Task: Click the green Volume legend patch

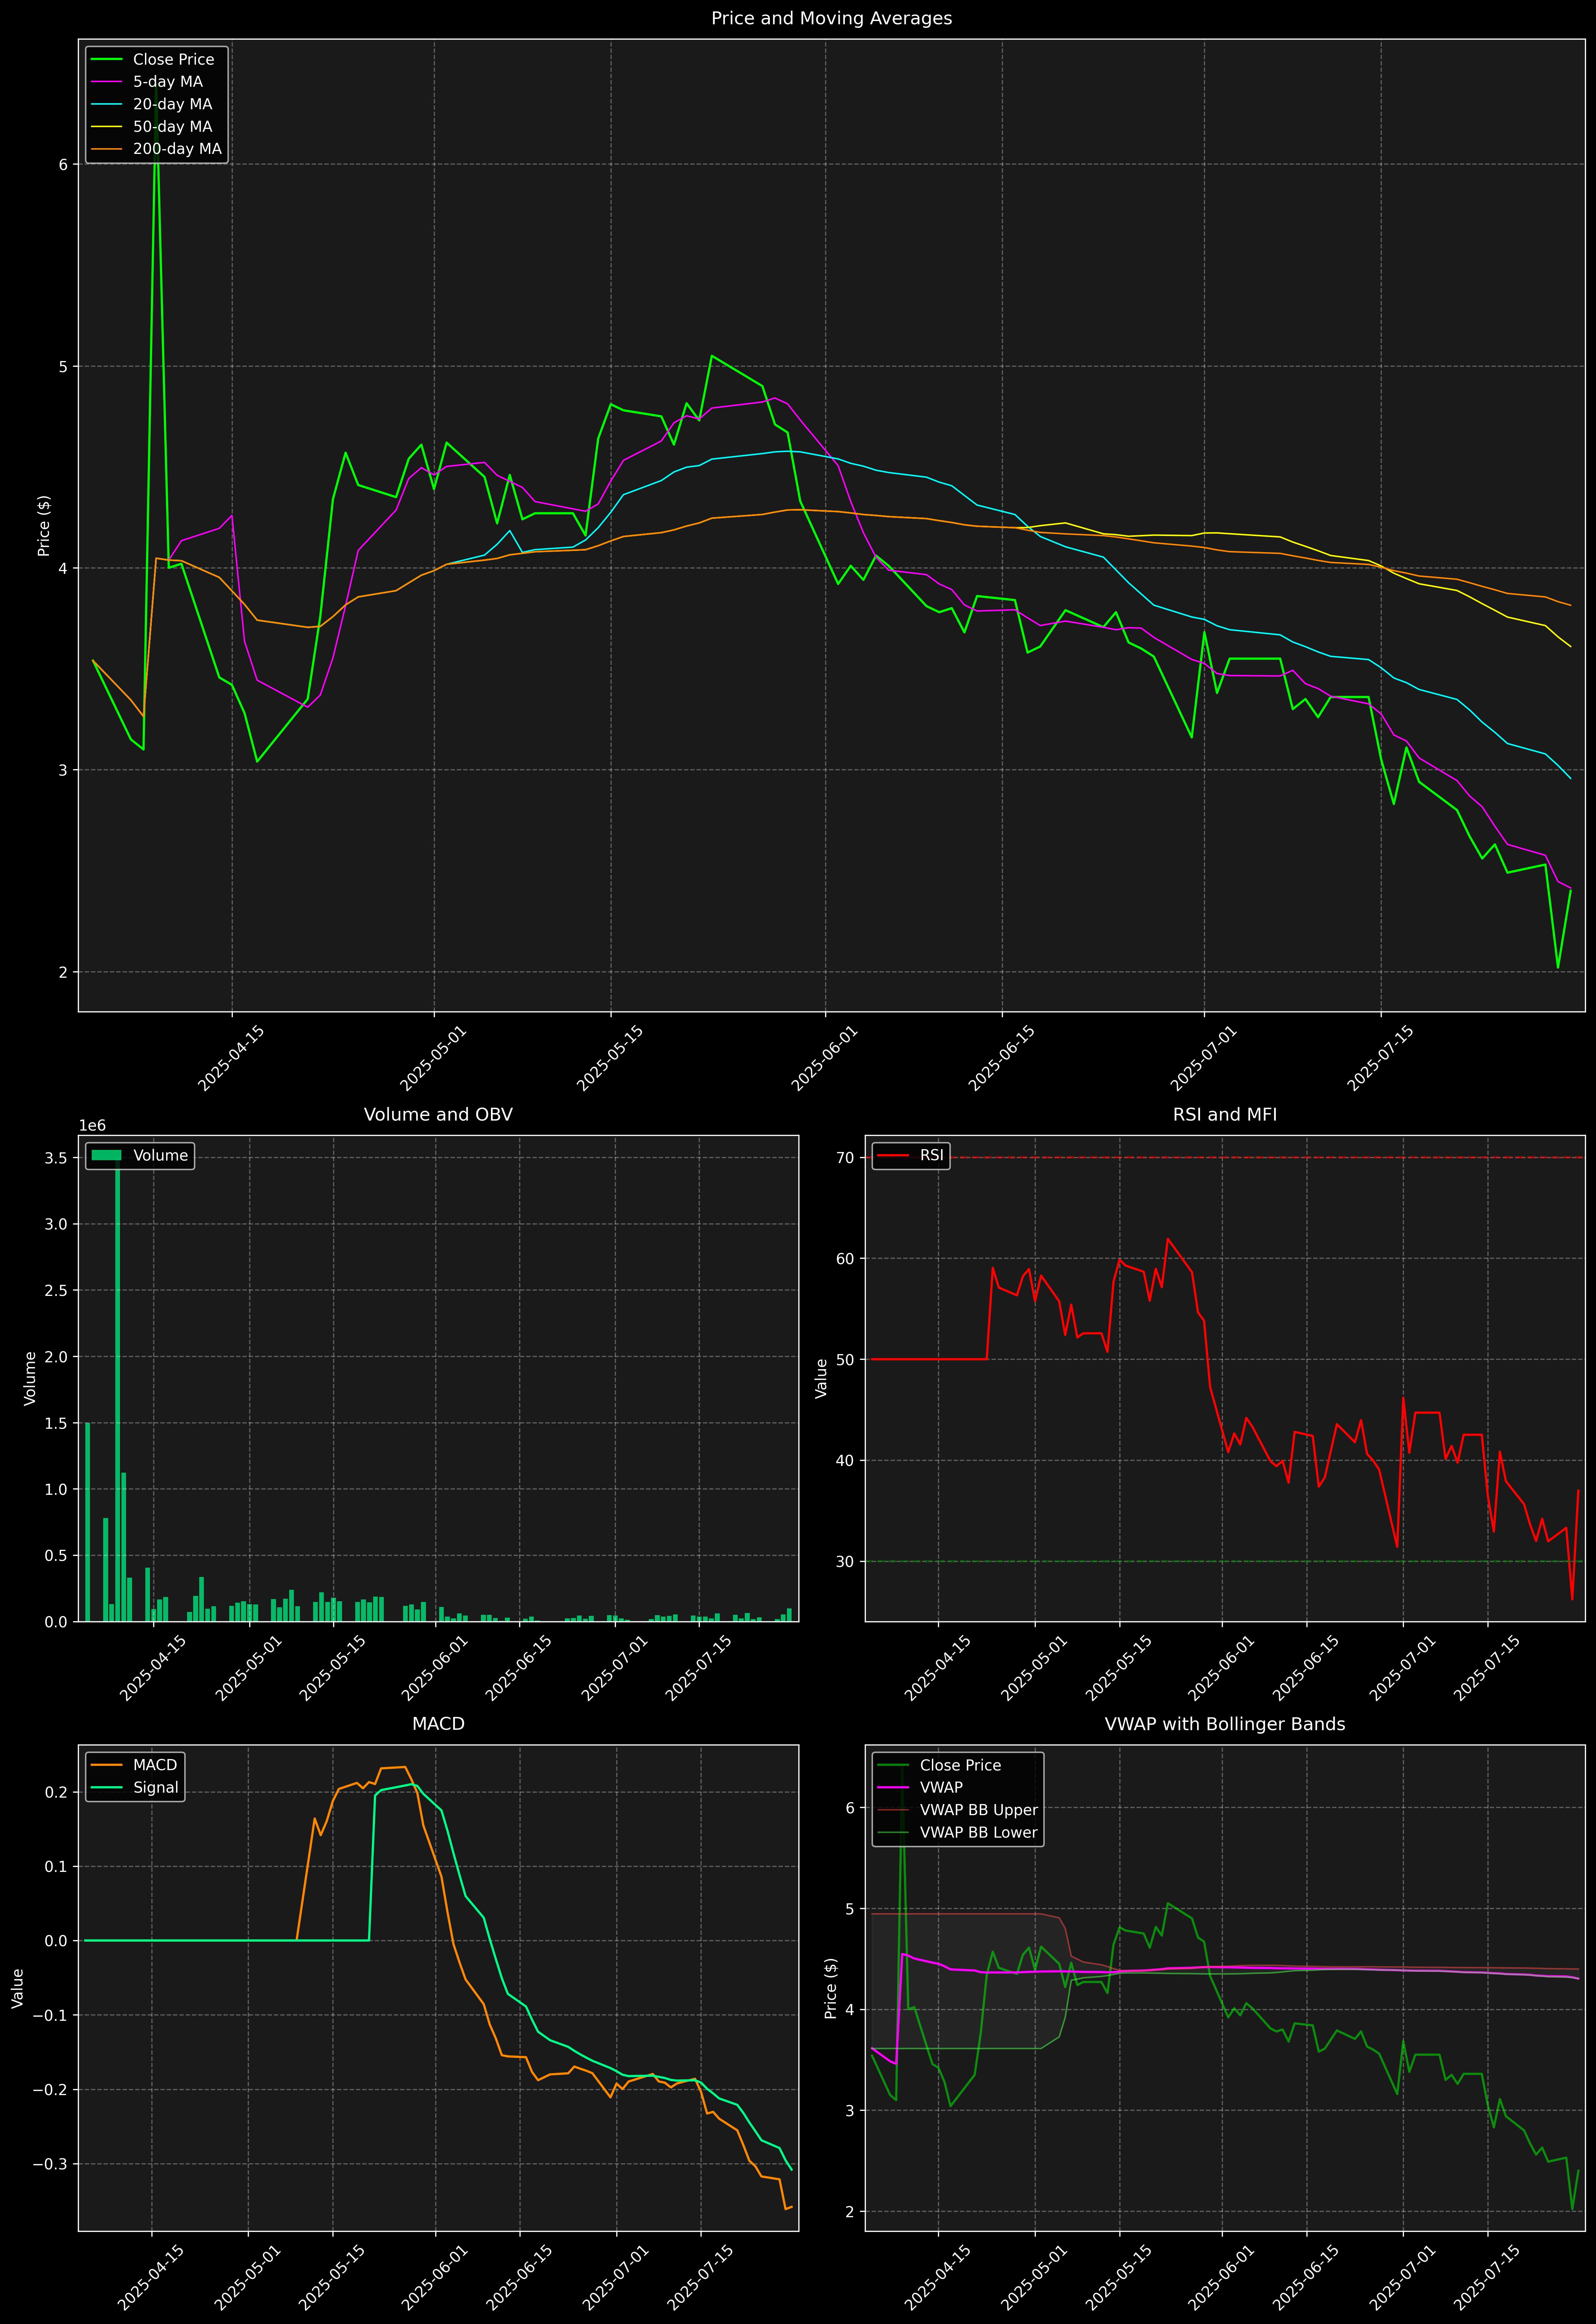Action: coord(107,1155)
